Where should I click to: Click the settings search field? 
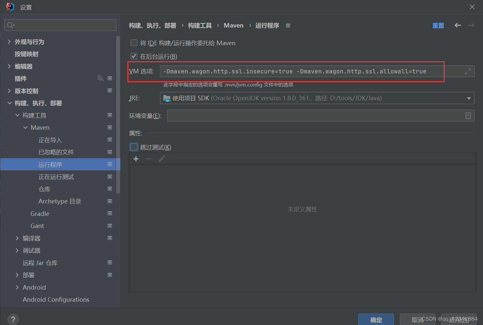pos(60,25)
